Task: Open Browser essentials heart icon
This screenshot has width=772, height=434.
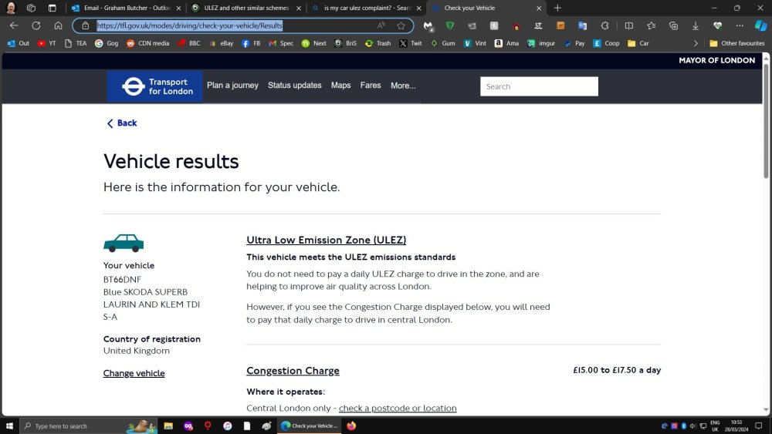Action: point(718,25)
